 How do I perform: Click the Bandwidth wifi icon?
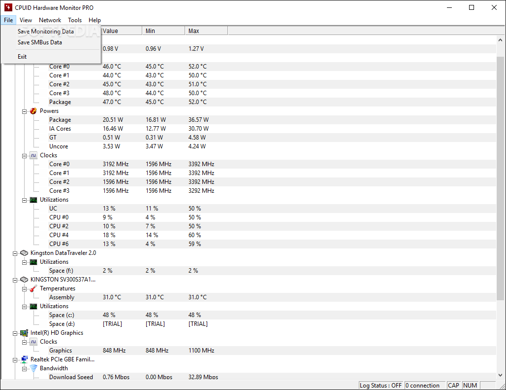click(33, 368)
